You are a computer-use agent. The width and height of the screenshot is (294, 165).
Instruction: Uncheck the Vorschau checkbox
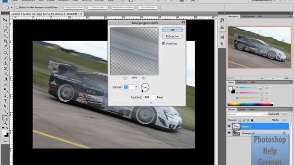click(x=164, y=43)
